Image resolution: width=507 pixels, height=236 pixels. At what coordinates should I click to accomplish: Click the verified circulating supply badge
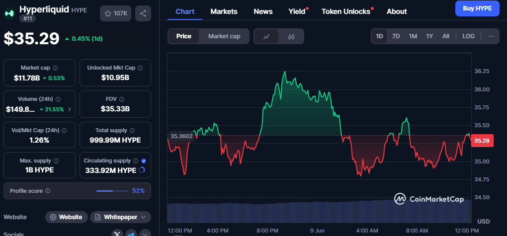[x=144, y=160]
